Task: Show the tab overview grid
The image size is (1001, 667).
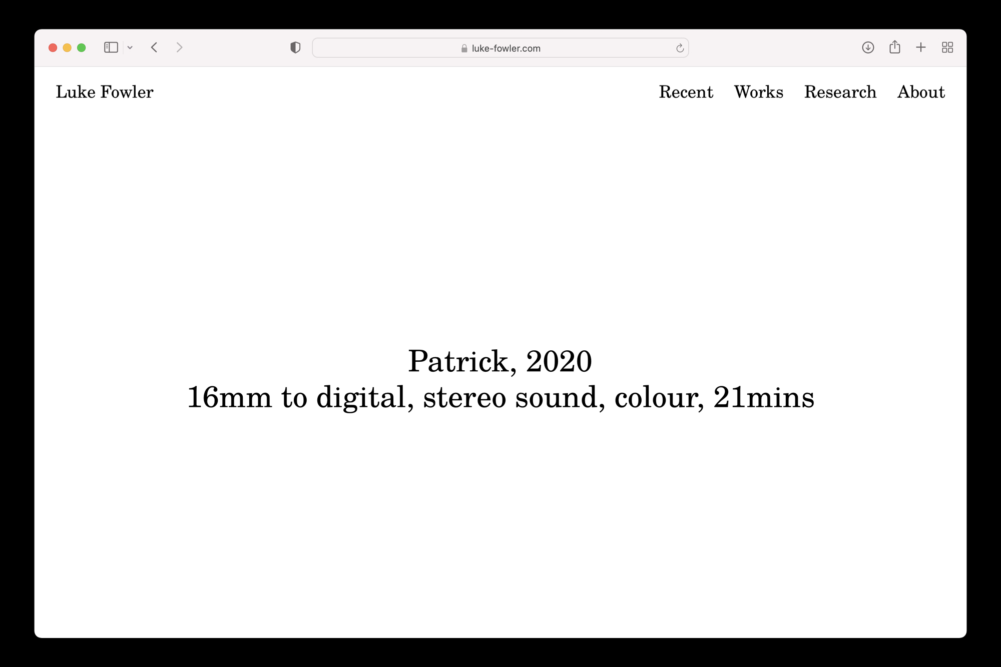Action: [x=947, y=48]
